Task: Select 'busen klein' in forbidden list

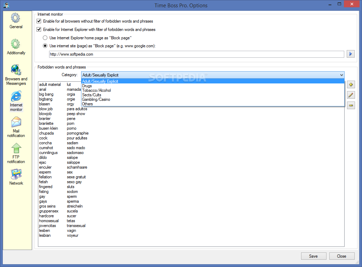Action: (48, 128)
